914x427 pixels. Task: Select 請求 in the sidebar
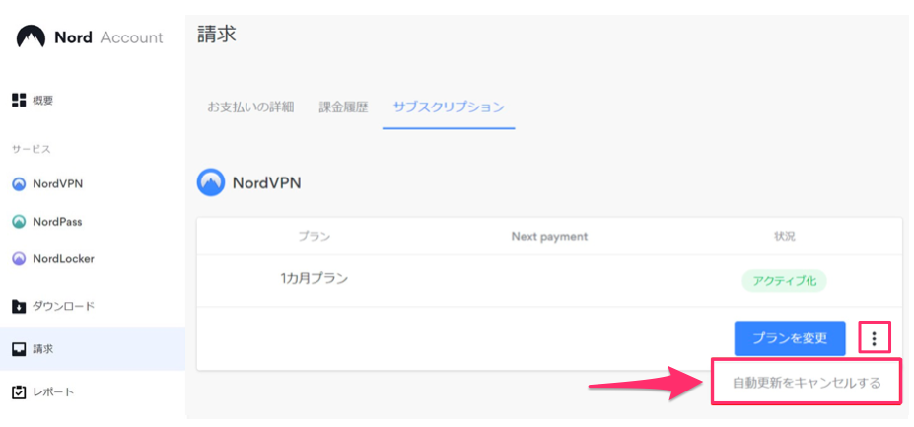pyautogui.click(x=93, y=349)
